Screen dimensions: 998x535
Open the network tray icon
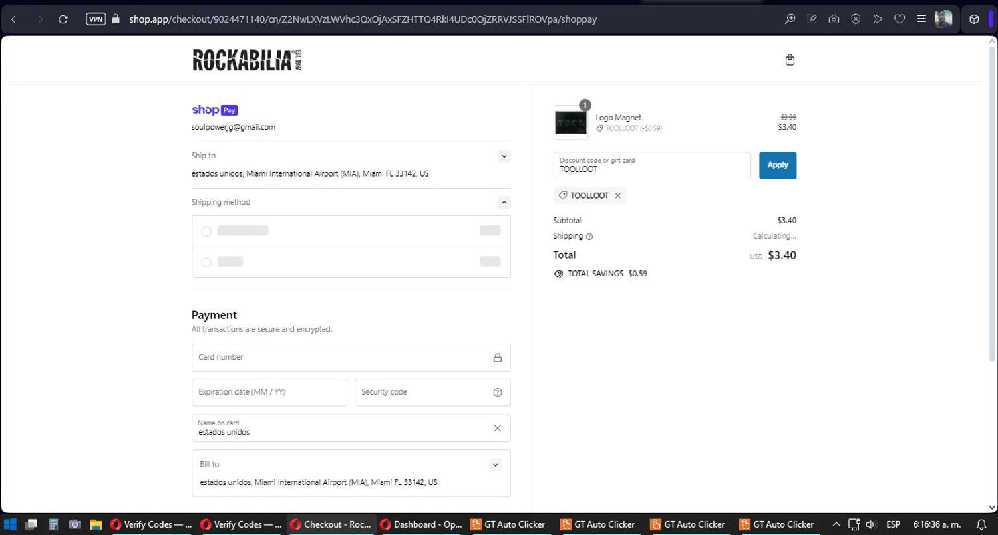point(854,524)
